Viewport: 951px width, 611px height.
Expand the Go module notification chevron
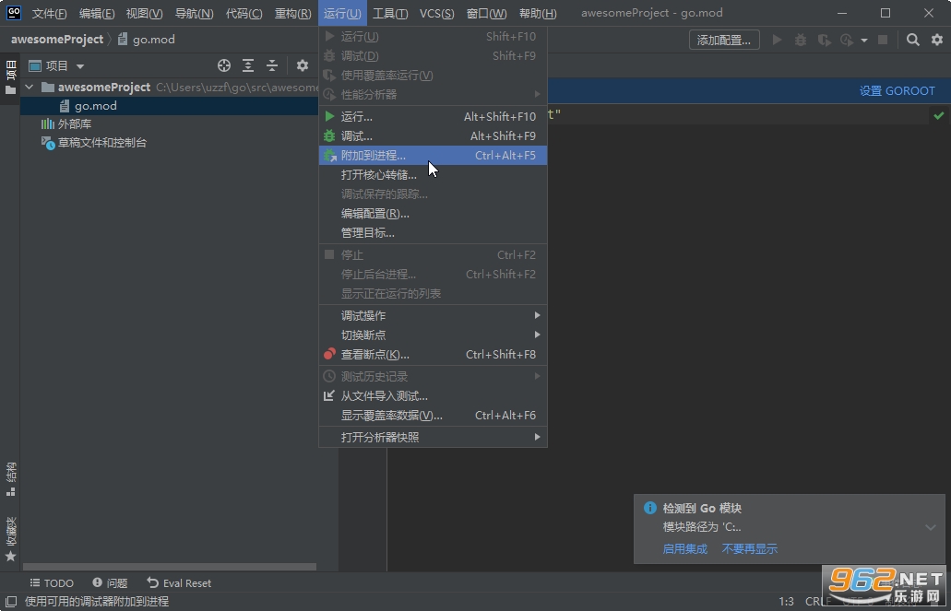pyautogui.click(x=931, y=527)
